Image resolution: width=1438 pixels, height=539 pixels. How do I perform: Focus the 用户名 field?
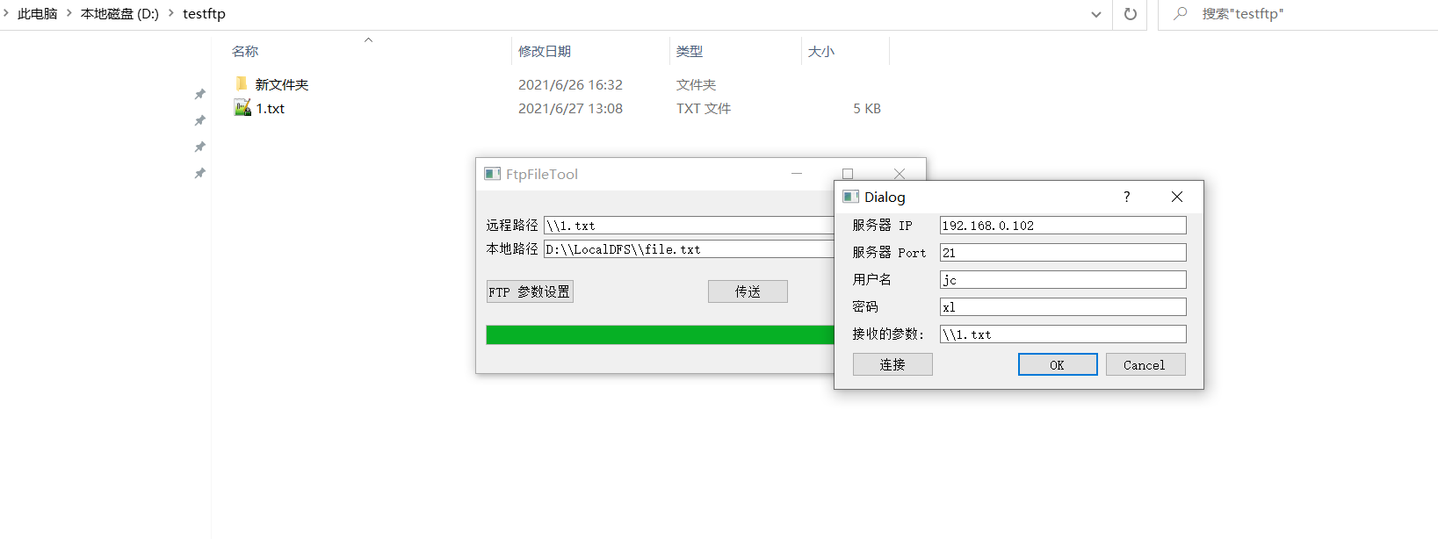pos(1063,280)
